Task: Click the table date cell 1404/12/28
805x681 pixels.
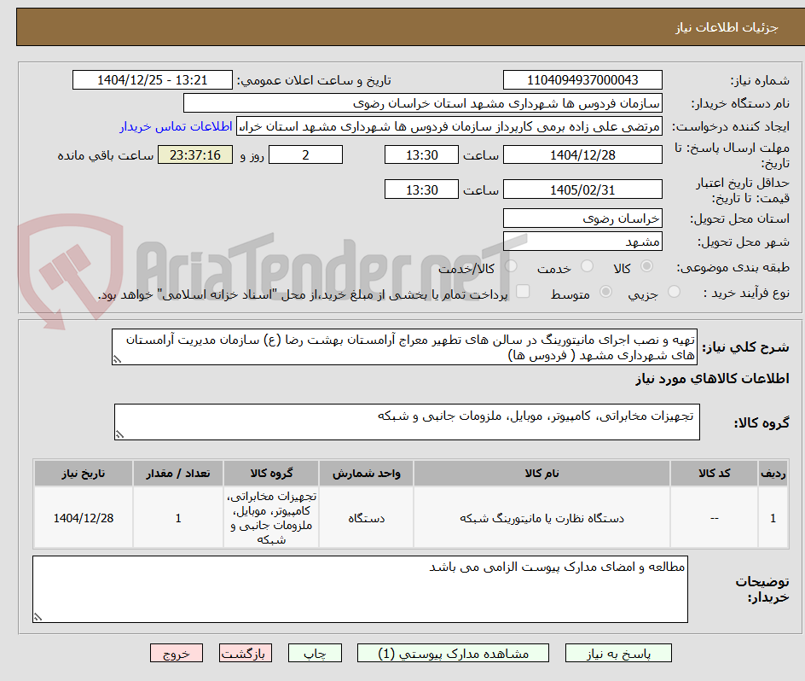Action: (84, 518)
